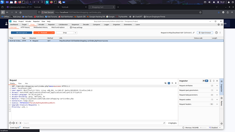Expand Request query parameters section

[199, 90]
